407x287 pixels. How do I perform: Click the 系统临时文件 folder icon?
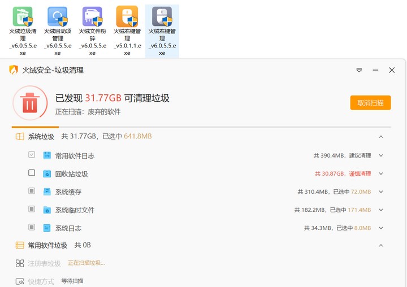click(x=47, y=210)
